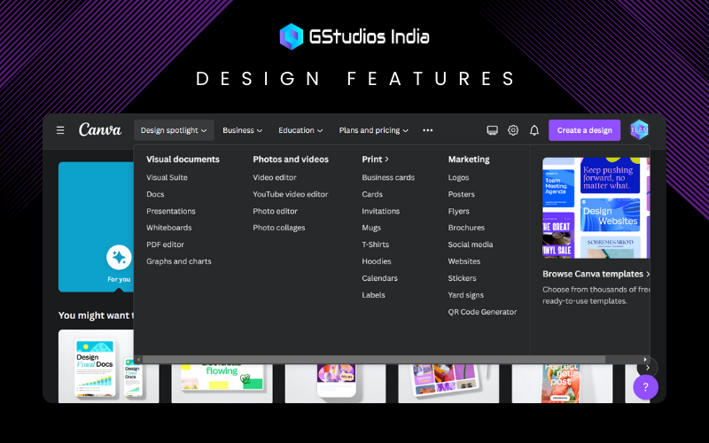
Task: Choose Cards under Print
Action: click(x=372, y=194)
